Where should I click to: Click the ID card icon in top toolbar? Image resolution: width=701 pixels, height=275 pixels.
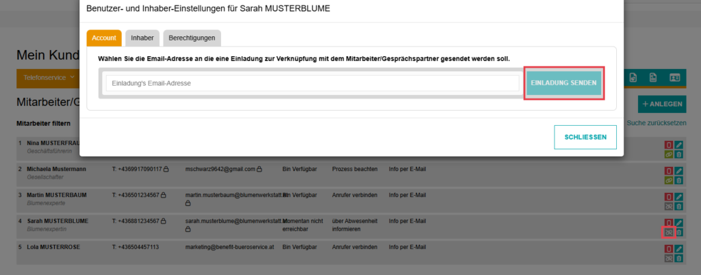pos(675,78)
